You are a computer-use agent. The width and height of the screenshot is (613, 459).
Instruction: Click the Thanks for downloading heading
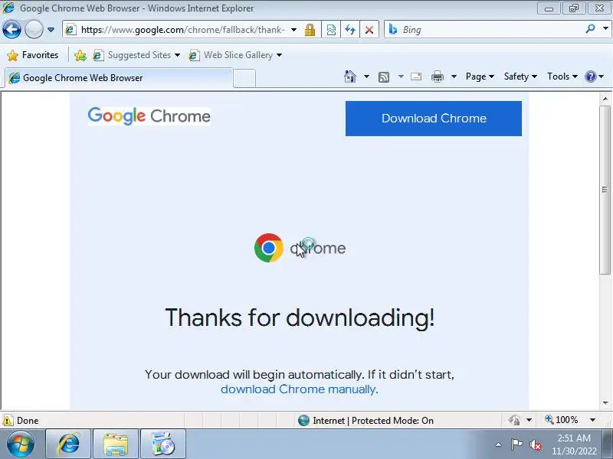click(x=300, y=317)
